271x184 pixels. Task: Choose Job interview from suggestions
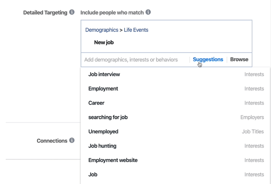pyautogui.click(x=175, y=74)
